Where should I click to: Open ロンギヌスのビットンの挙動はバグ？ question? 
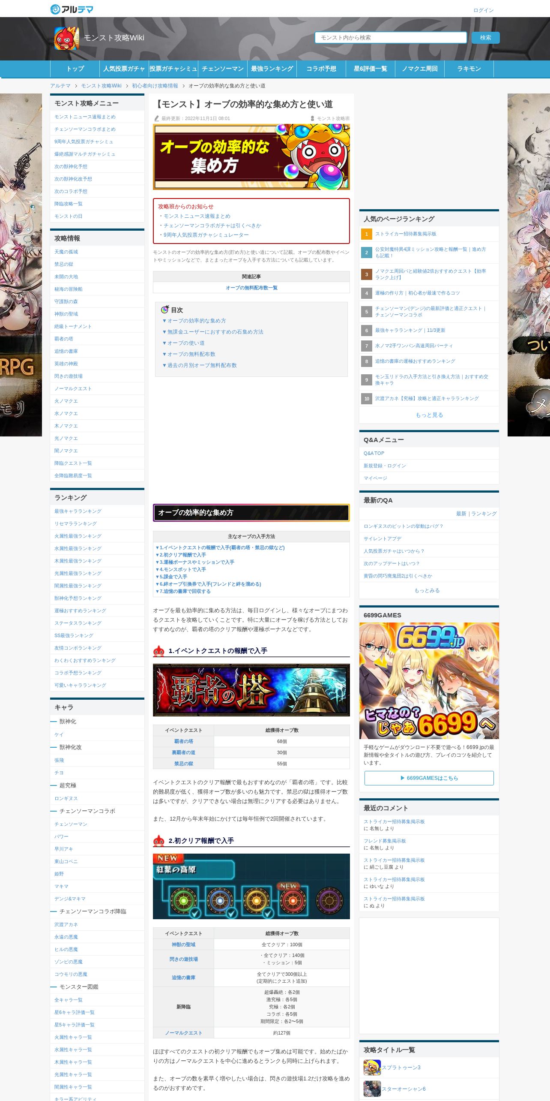coord(403,526)
